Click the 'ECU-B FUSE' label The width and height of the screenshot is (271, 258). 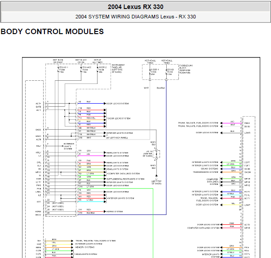click(170, 71)
